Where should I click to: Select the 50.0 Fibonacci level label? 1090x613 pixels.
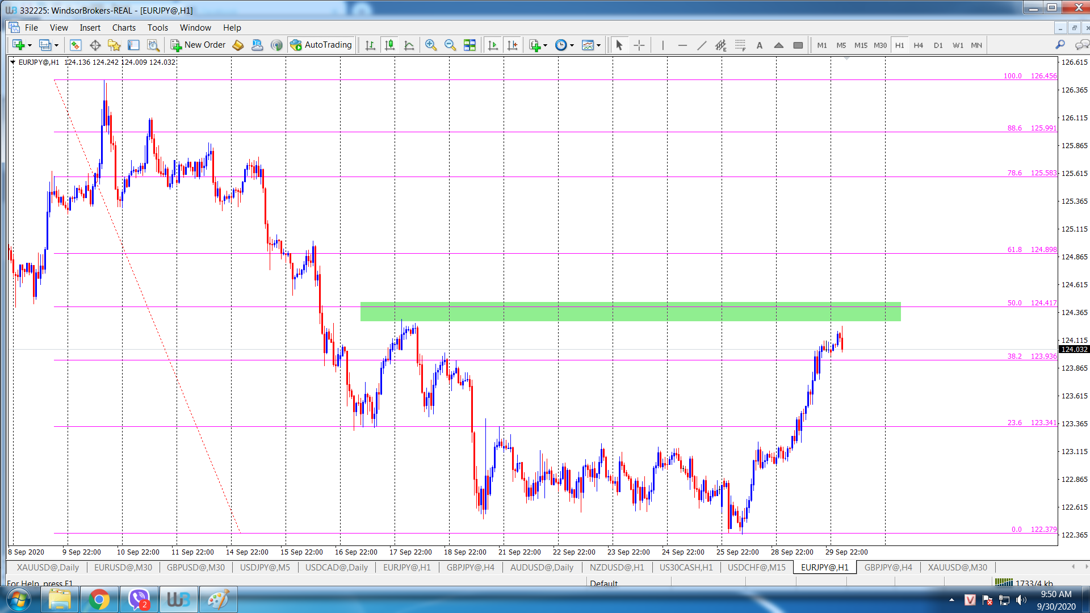click(1032, 303)
